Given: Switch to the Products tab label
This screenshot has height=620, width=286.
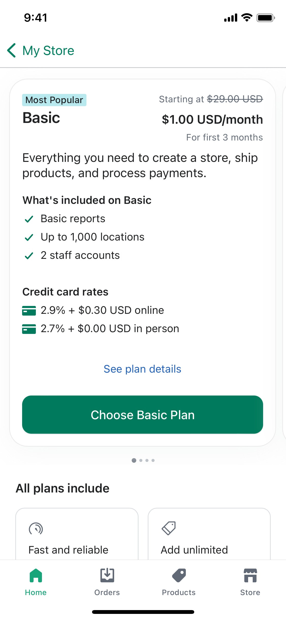Looking at the screenshot, I should (179, 593).
